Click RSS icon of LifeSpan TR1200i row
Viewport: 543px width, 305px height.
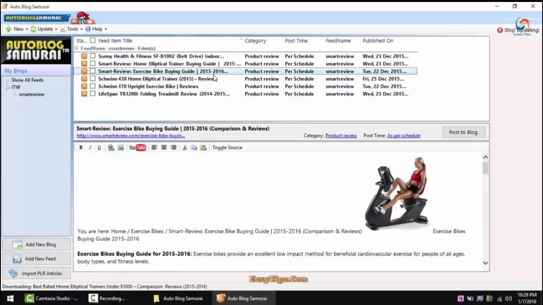[x=84, y=94]
